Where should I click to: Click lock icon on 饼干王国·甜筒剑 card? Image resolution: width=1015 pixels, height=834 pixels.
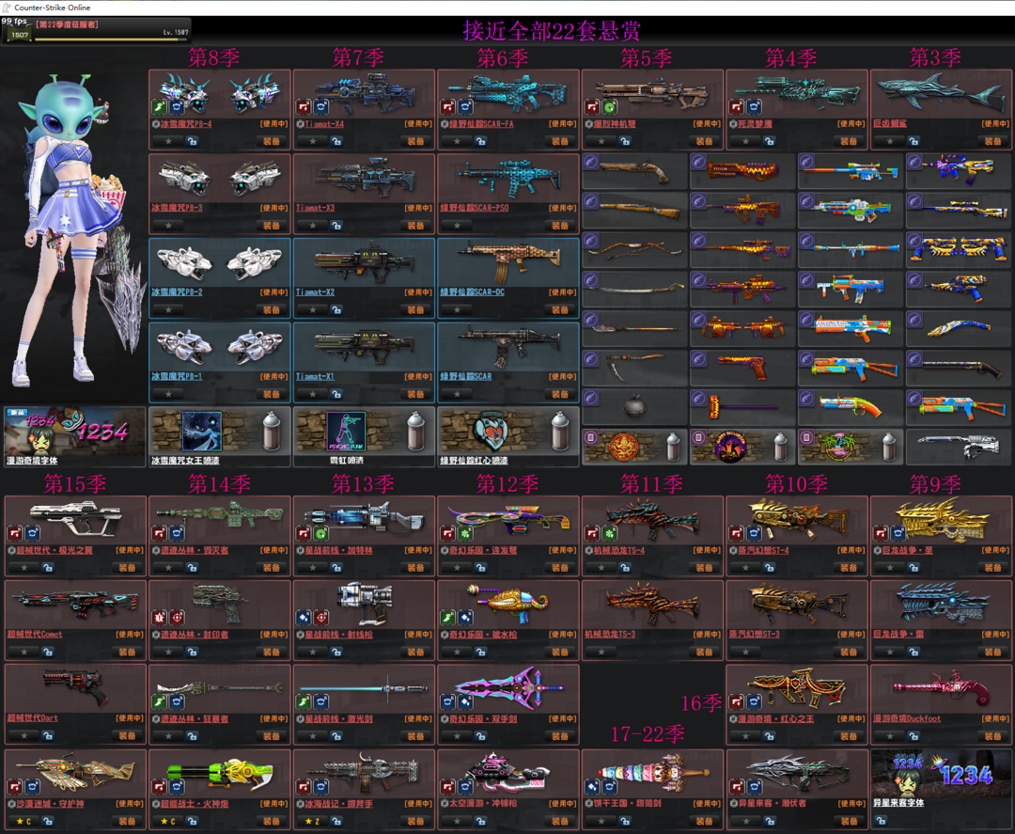pyautogui.click(x=625, y=821)
